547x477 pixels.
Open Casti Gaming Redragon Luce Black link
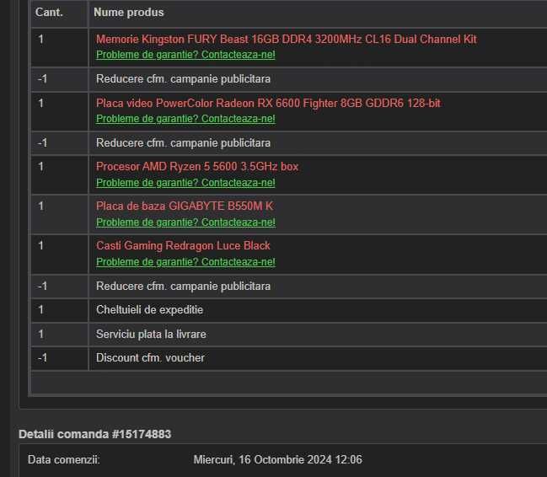coord(183,245)
